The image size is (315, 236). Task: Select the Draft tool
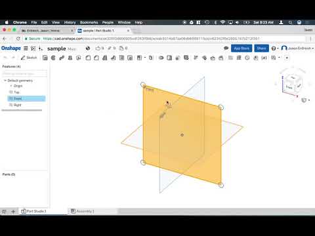[105, 58]
